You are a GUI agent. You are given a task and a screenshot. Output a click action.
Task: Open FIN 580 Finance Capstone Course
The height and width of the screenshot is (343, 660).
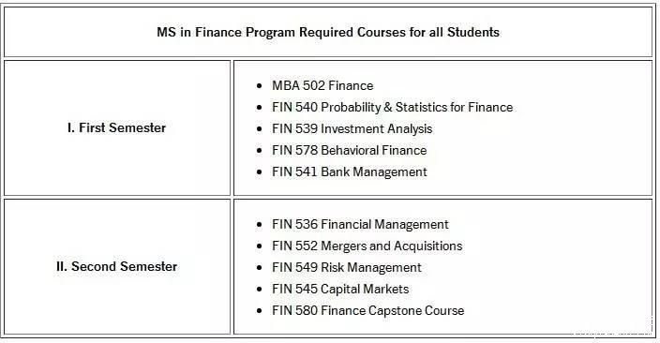[x=367, y=310]
